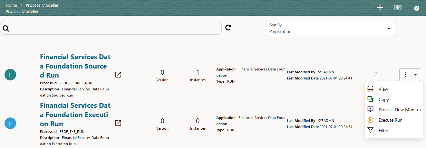
Task: Delete the FSDF_SOURCE_RUN process
Action: [x=375, y=75]
